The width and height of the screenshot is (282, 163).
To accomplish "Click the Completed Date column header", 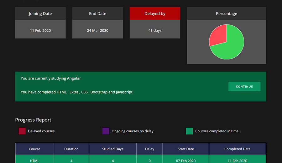I will point(237,149).
